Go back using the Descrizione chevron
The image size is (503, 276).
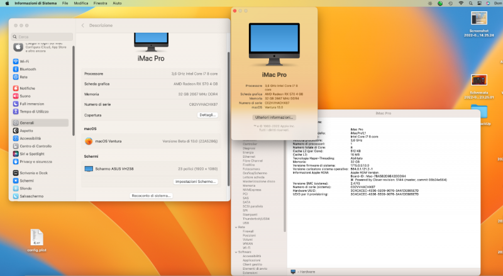(x=83, y=25)
